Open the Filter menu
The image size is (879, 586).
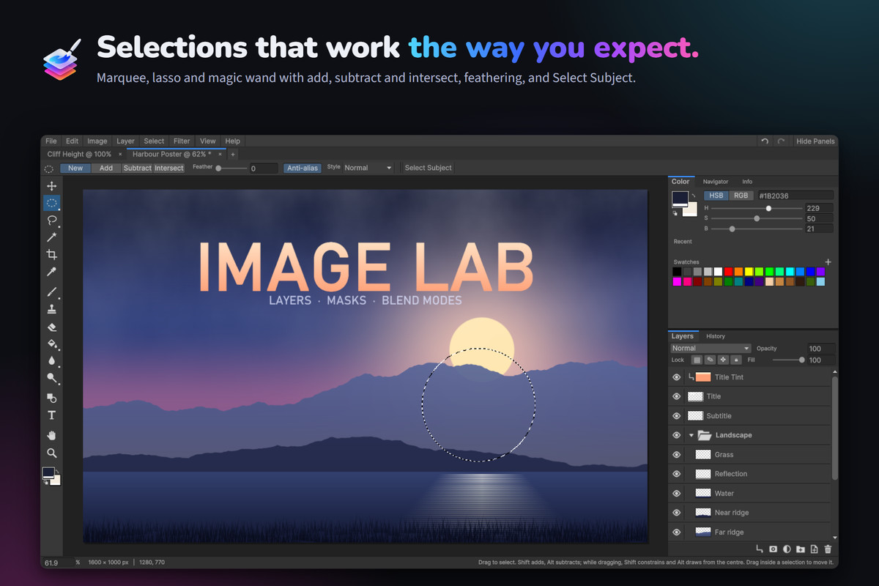[182, 141]
